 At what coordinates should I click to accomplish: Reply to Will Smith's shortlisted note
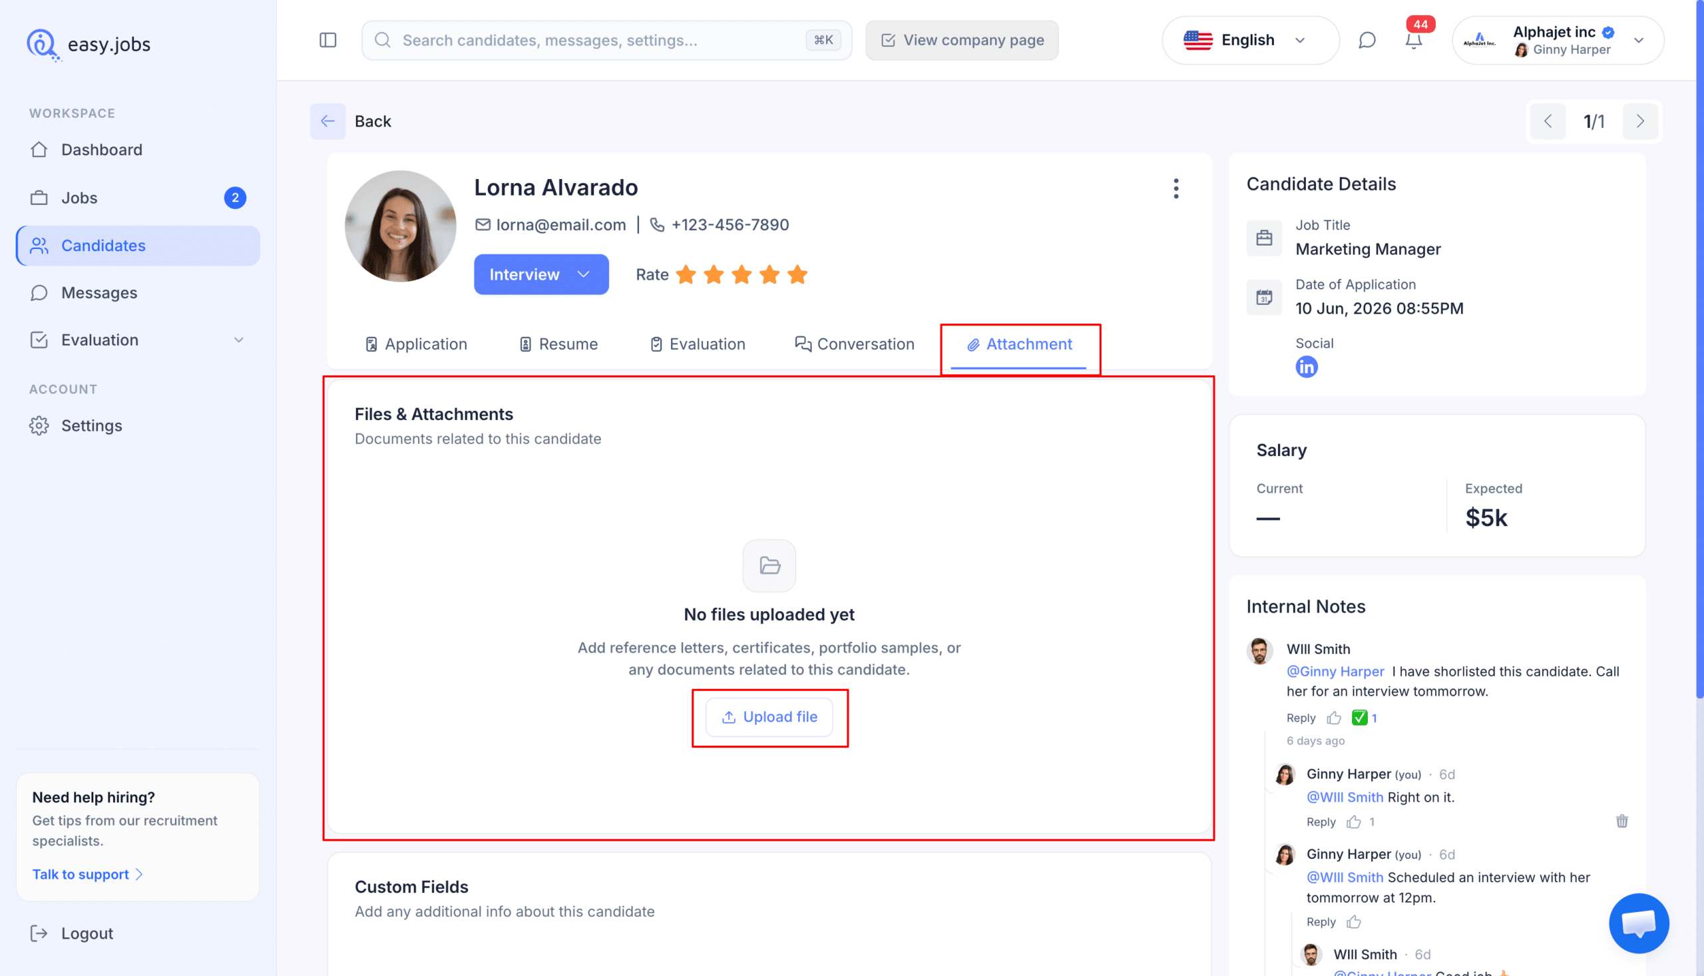pos(1301,718)
